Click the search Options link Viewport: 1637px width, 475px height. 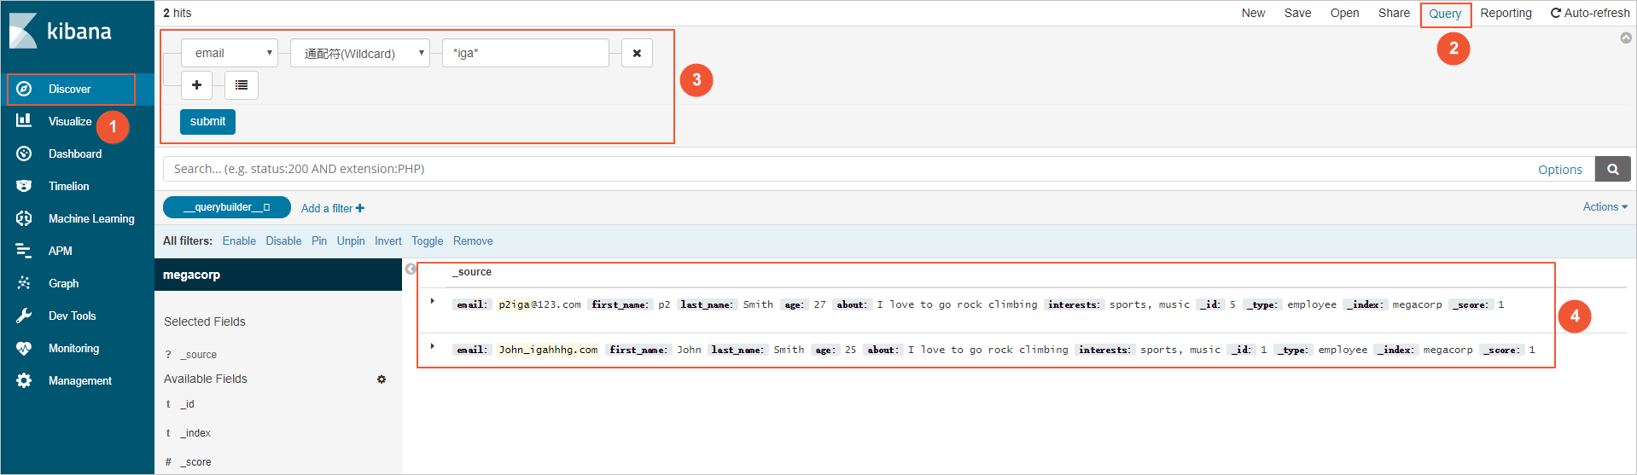point(1560,170)
